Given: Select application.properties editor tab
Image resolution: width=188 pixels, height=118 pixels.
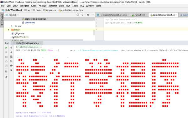Looking at the screenshot, I should tap(164, 15).
